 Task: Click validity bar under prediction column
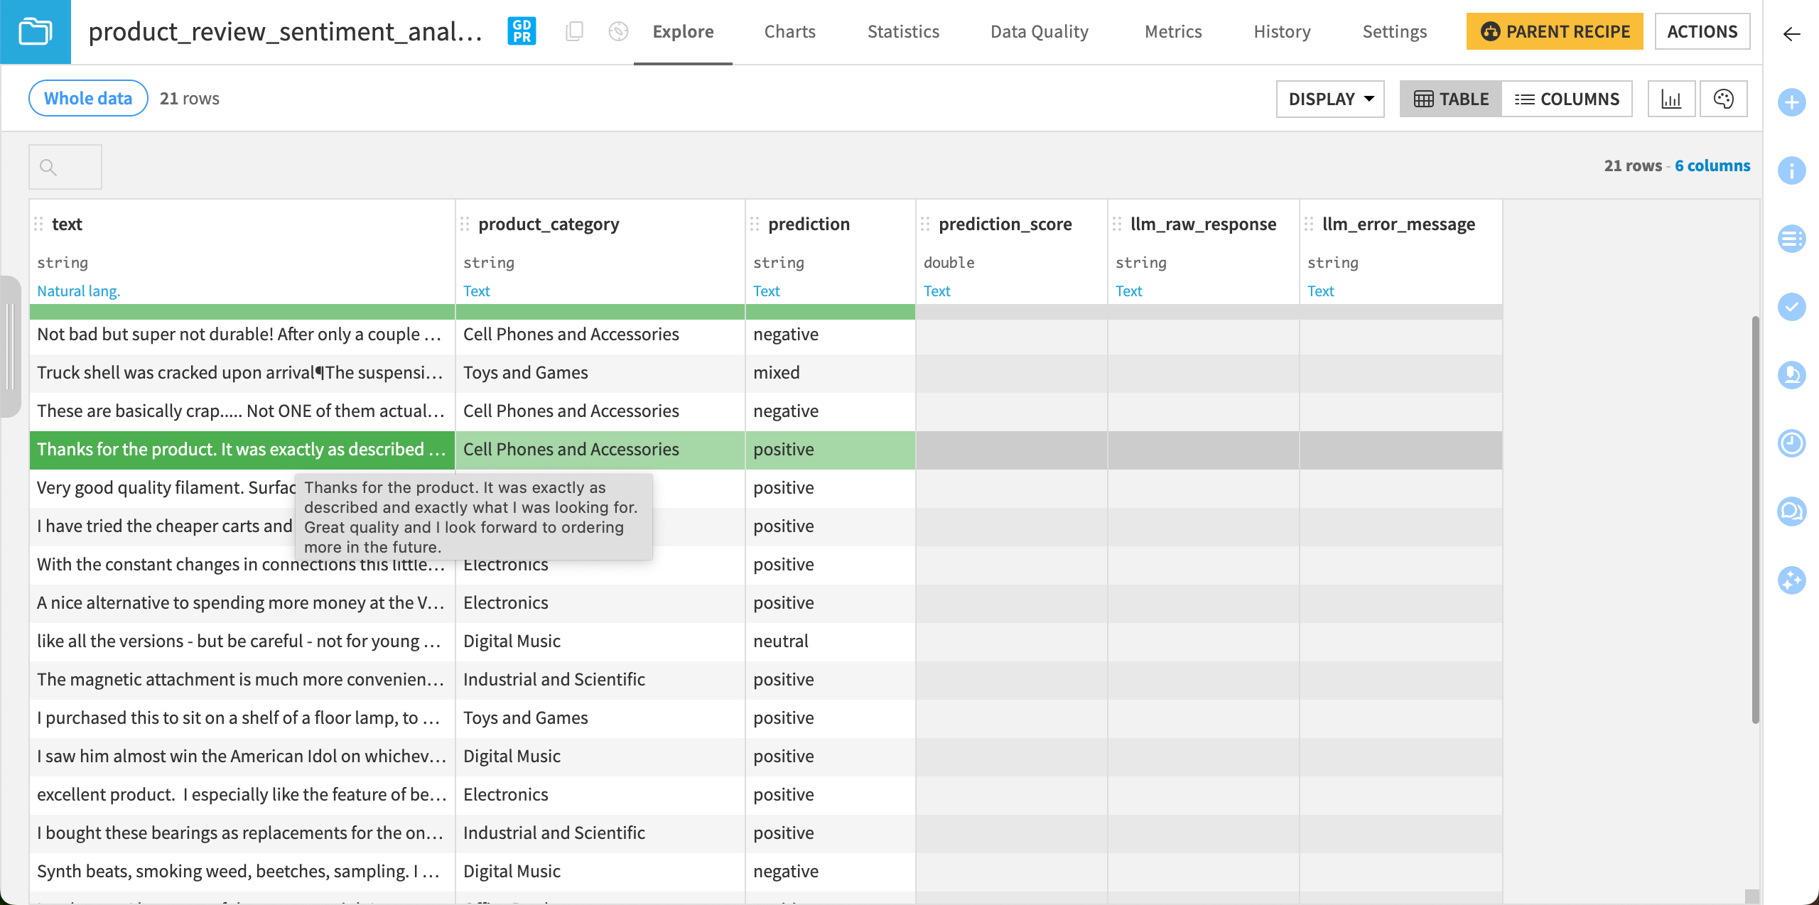831,311
